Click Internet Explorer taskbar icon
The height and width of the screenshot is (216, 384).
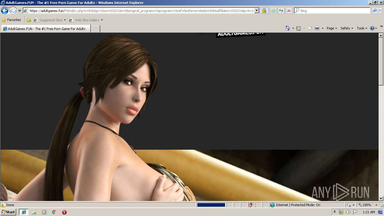point(24,212)
